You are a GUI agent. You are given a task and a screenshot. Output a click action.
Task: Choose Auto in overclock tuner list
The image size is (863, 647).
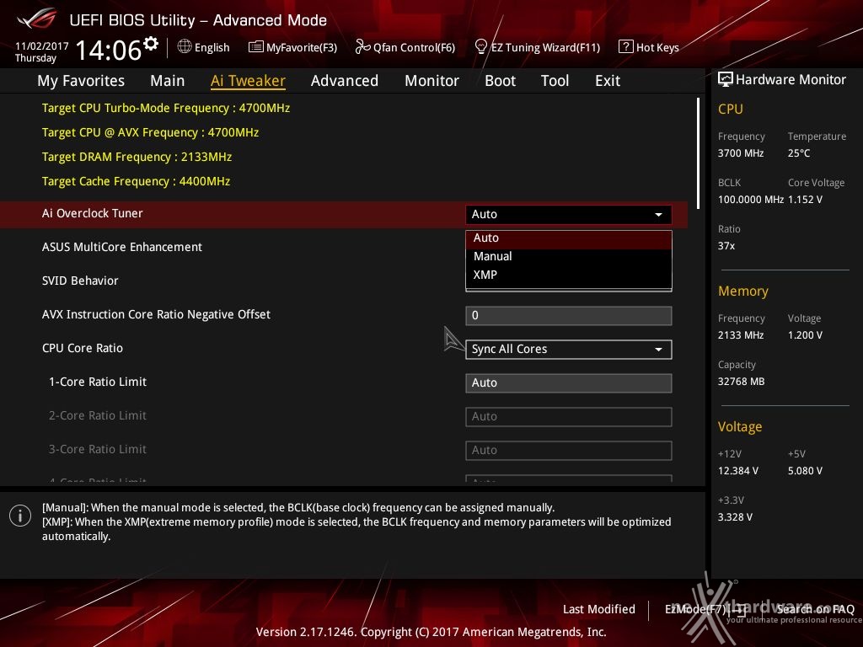pyautogui.click(x=569, y=238)
